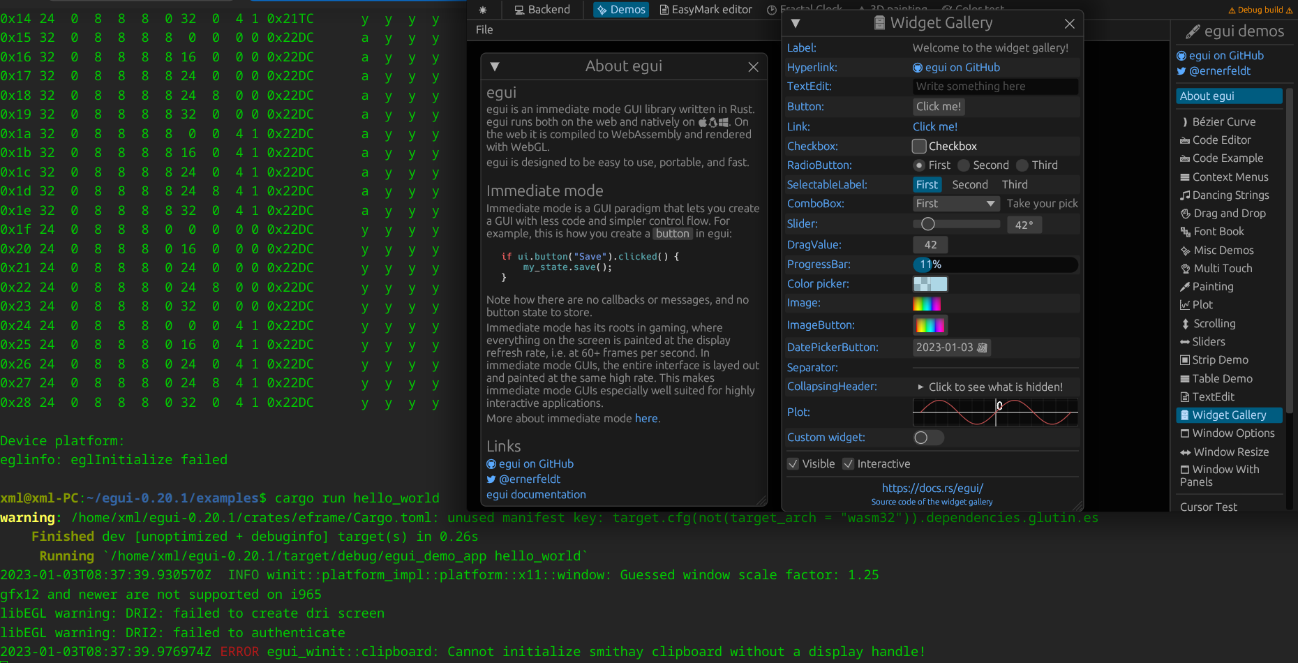Enable the Checkbox widget
1298x663 pixels.
pos(919,146)
